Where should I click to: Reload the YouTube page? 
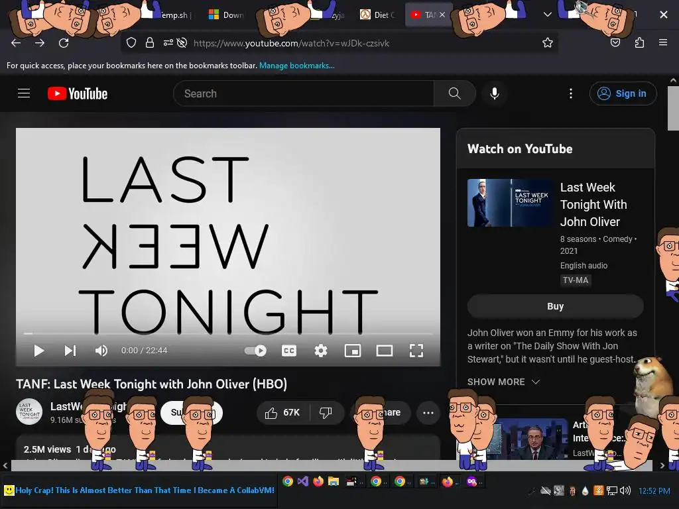click(x=64, y=43)
